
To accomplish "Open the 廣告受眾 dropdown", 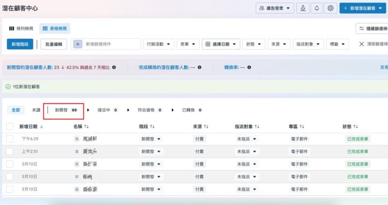I will pyautogui.click(x=275, y=8).
